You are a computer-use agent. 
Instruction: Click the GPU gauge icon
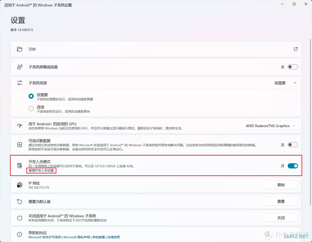point(20,125)
